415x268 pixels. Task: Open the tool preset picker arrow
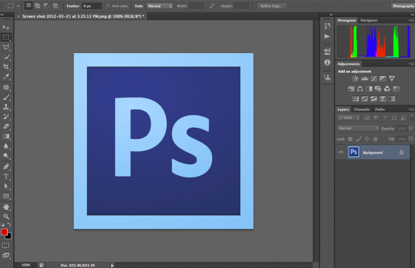tap(18, 6)
